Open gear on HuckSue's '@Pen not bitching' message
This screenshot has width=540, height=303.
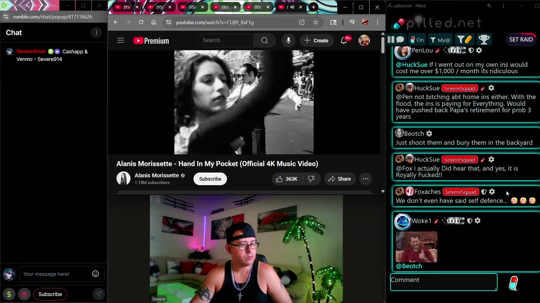[491, 88]
